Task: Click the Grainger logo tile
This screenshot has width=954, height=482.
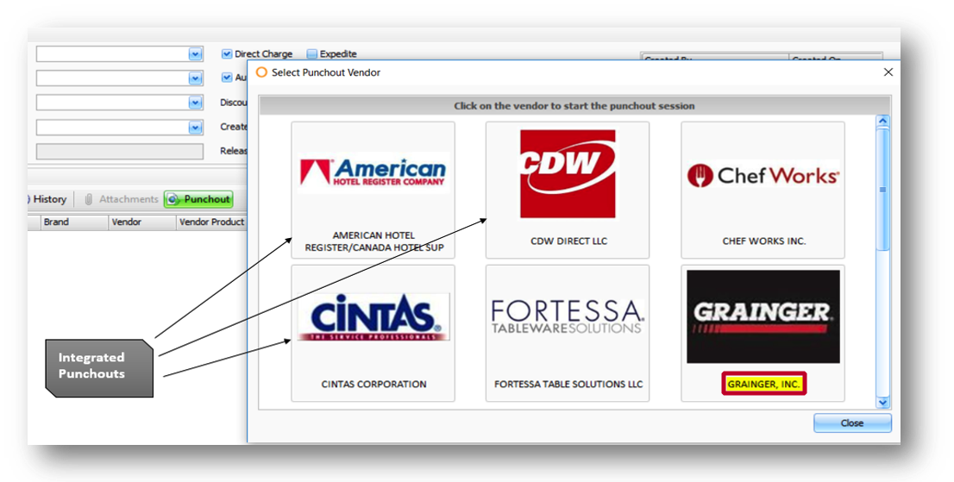Action: [763, 316]
